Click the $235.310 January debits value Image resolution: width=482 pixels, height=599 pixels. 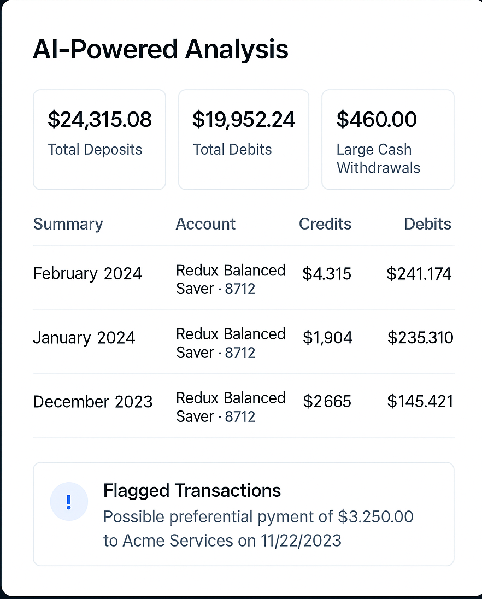tap(420, 338)
